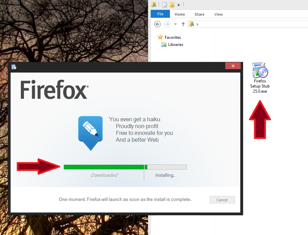Go back in Explorer navigation
The height and width of the screenshot is (235, 308).
157,24
